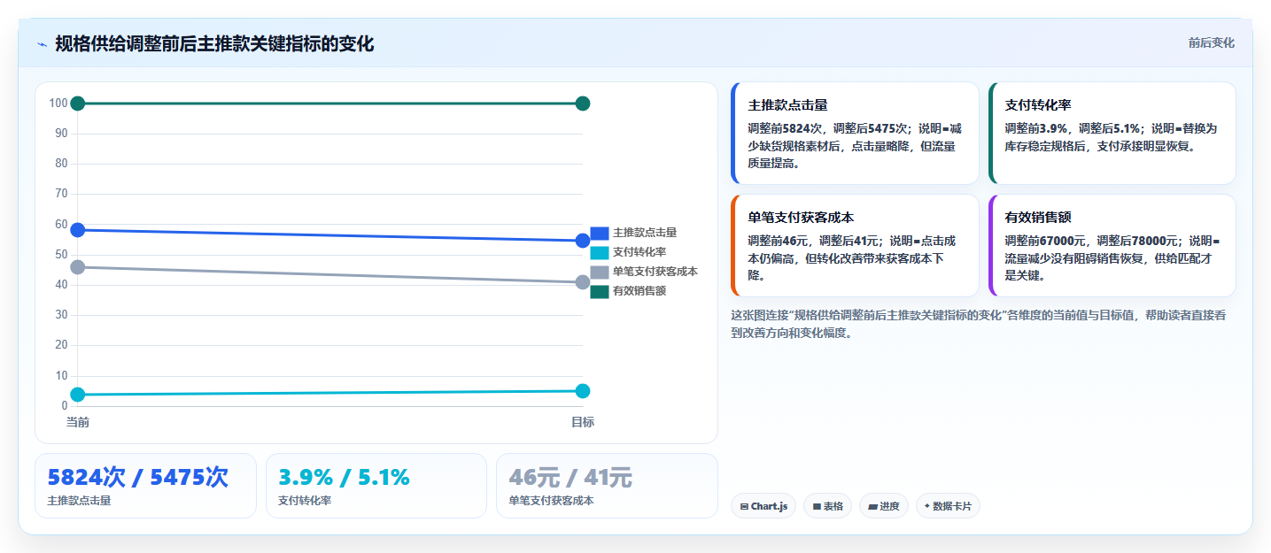The image size is (1271, 553).
Task: Click 主推款点击量 legend label
Action: click(645, 233)
